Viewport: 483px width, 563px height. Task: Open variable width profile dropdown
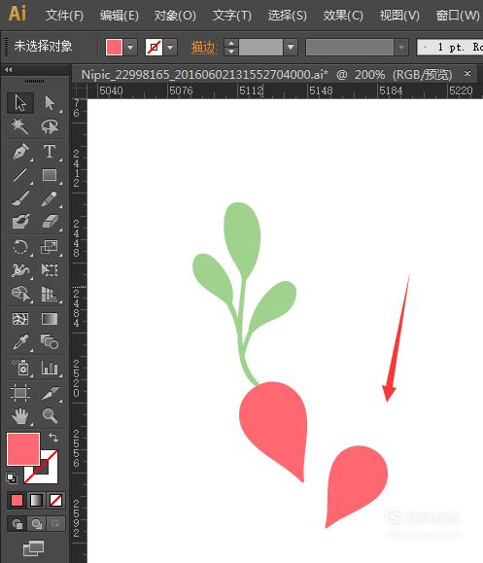pyautogui.click(x=401, y=47)
